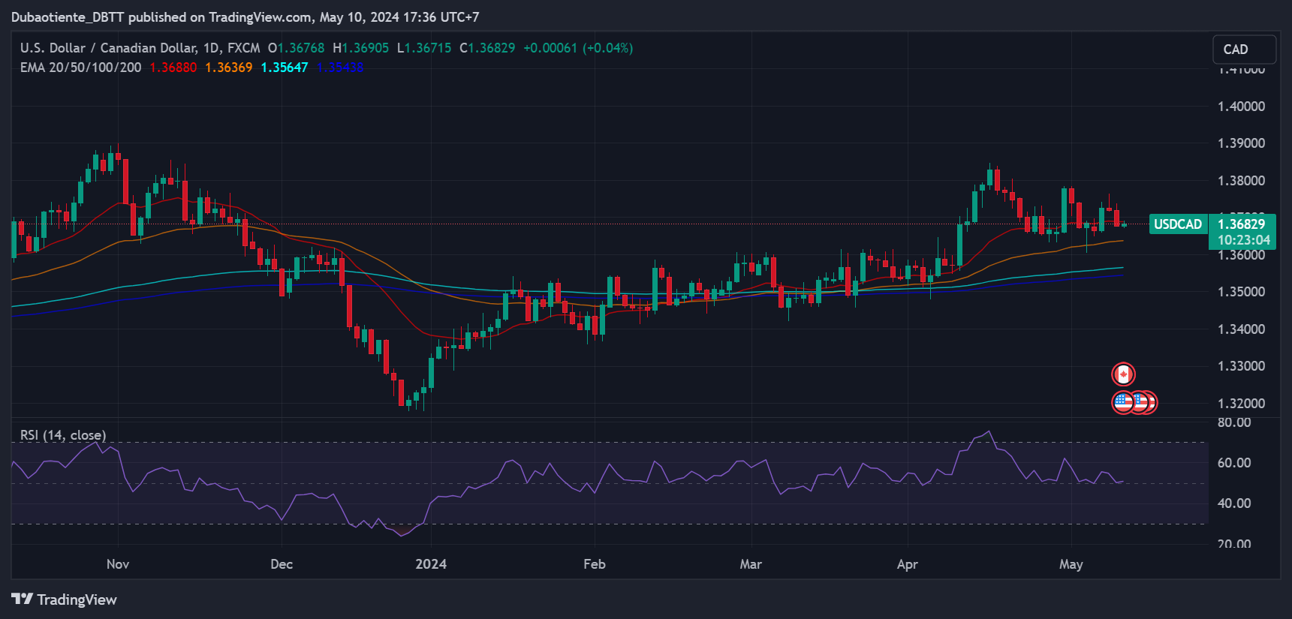This screenshot has width=1292, height=619.
Task: Click the cyan EMA value 1.35647
Action: point(284,68)
